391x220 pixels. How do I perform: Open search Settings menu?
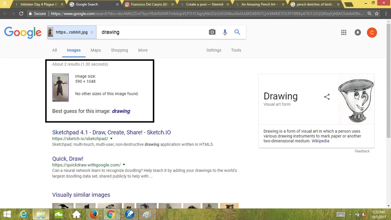[x=214, y=50]
